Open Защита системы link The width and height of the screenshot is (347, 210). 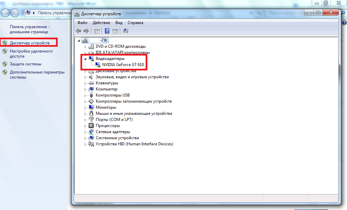[26, 64]
